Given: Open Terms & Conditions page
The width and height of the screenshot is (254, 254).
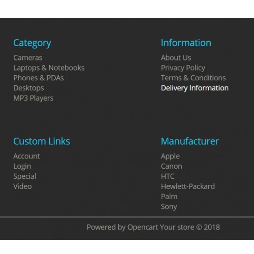Looking at the screenshot, I should (194, 78).
